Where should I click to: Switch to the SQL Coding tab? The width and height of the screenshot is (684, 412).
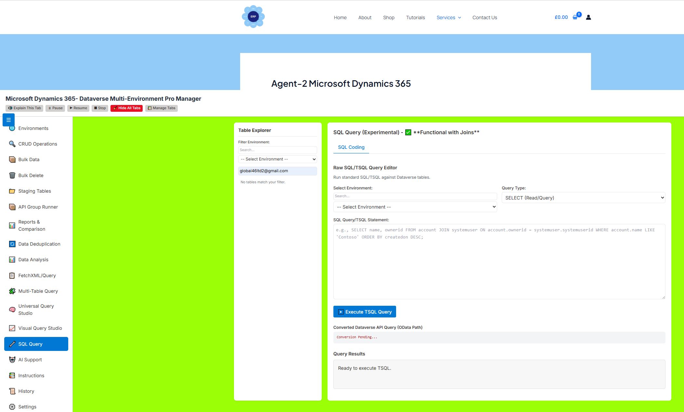(x=351, y=147)
